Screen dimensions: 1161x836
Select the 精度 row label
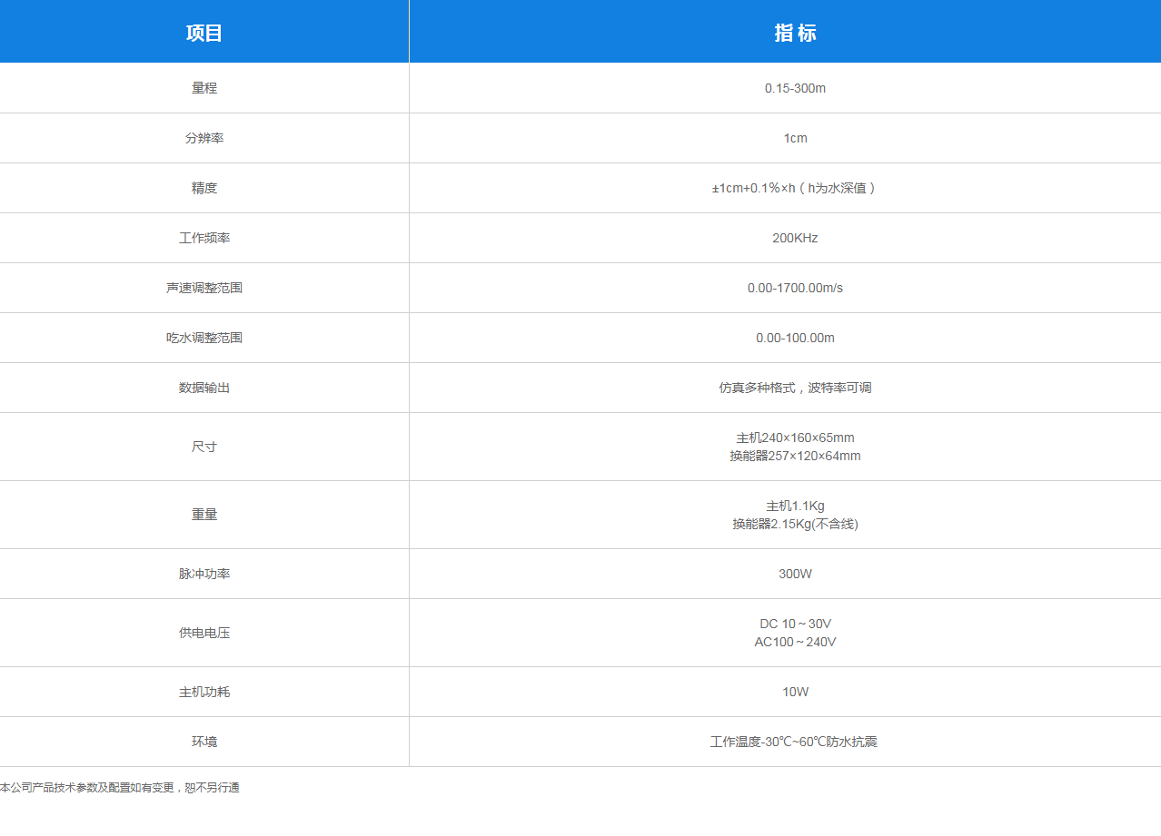pos(204,188)
